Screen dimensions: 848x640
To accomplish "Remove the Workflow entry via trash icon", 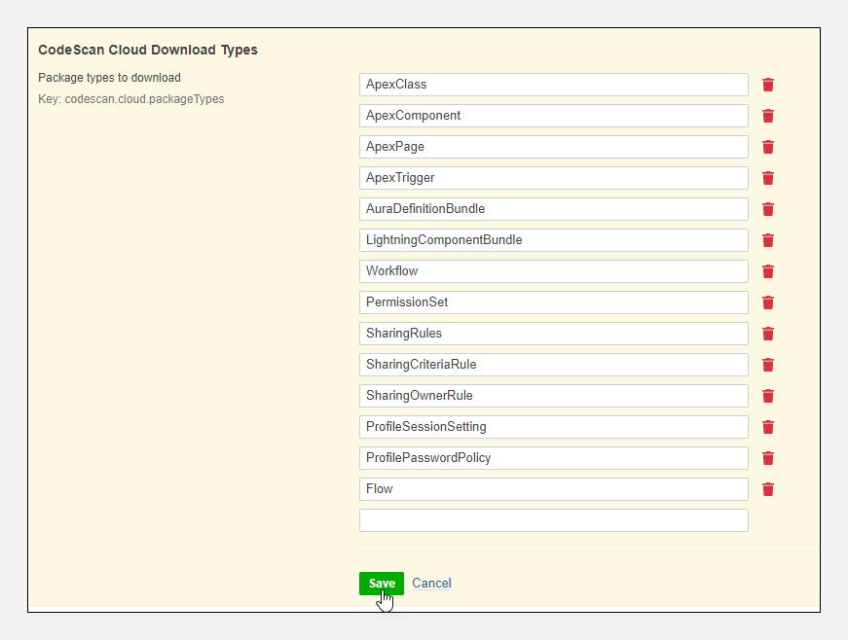I will 768,271.
